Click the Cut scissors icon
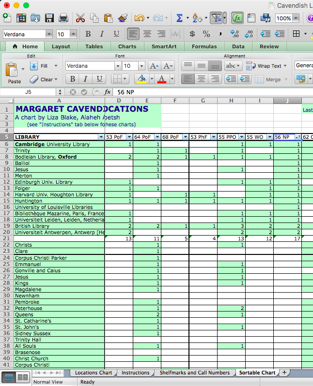This screenshot has width=313, height=386. (x=80, y=18)
